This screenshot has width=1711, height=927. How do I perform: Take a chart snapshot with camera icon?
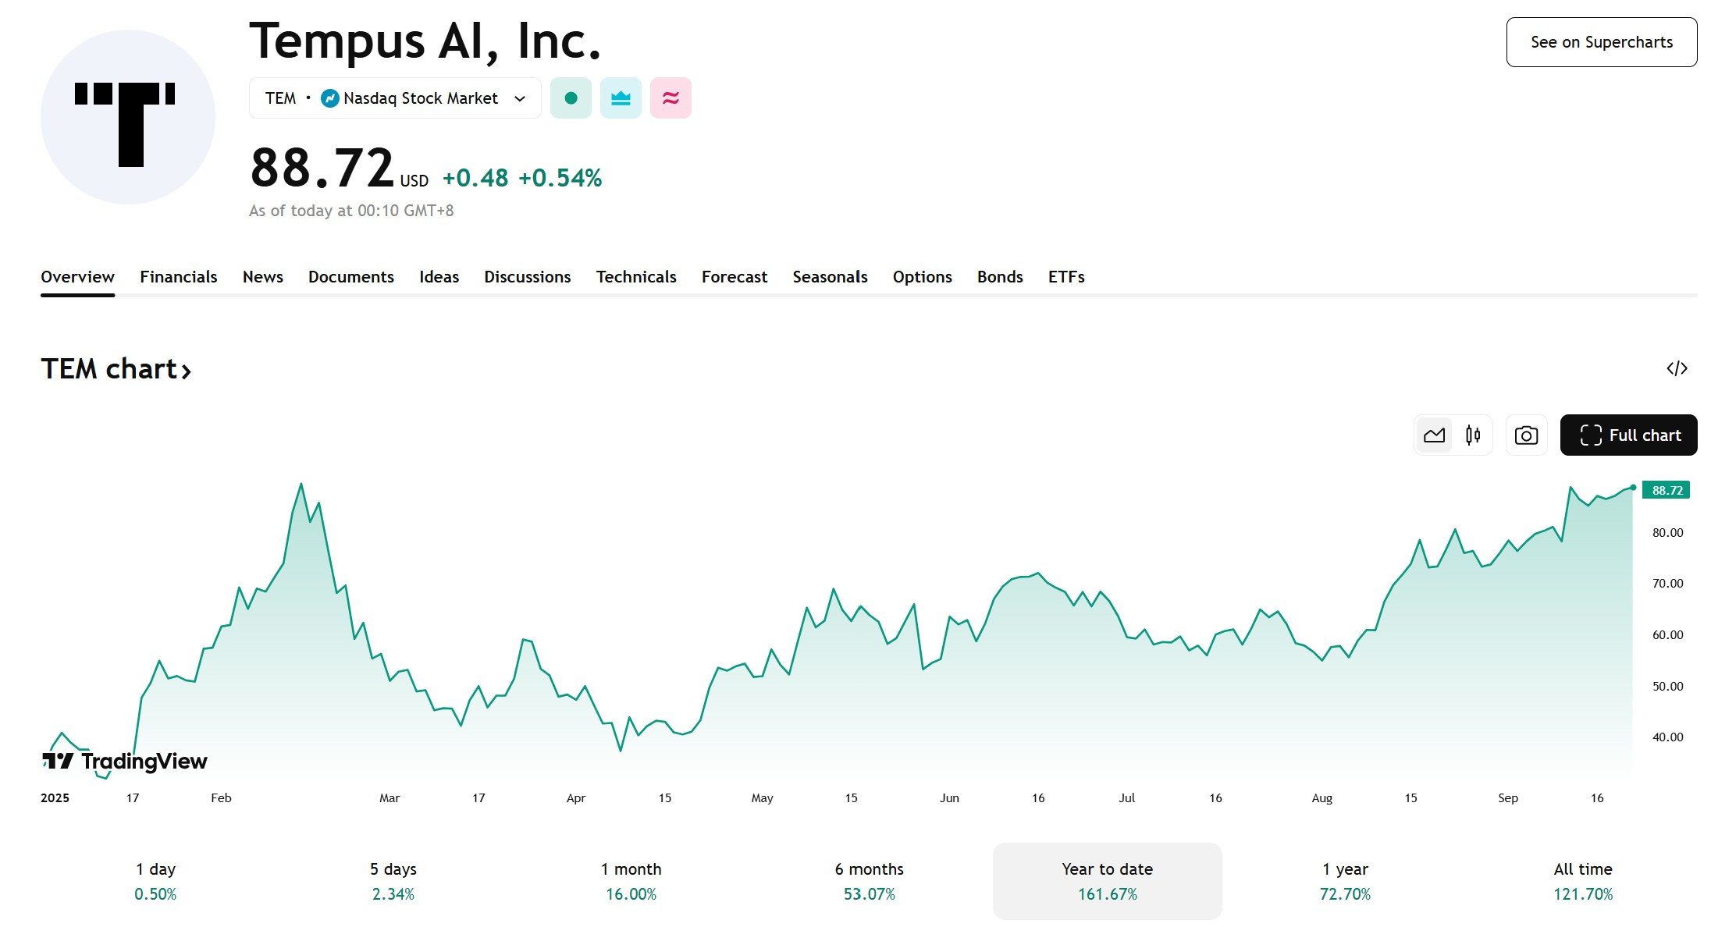coord(1526,435)
